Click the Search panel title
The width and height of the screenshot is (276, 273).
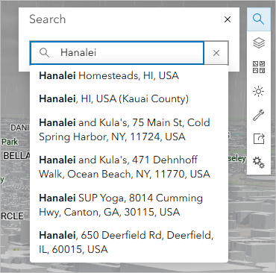(48, 19)
